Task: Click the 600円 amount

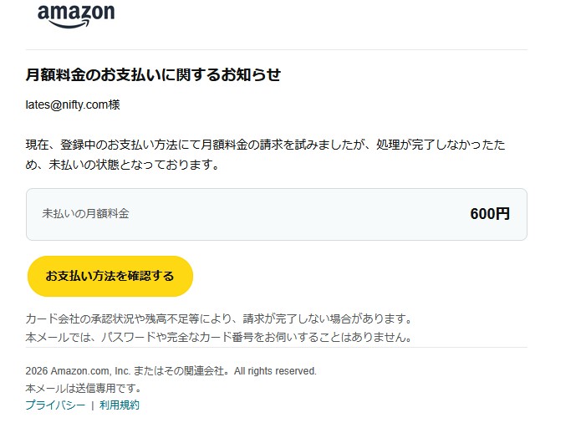Action: [489, 214]
